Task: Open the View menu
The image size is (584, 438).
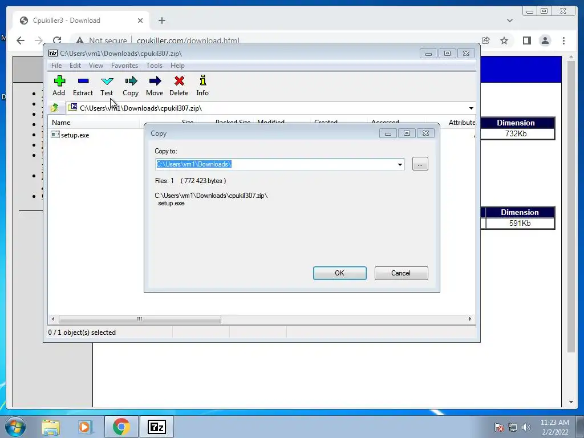Action: point(96,66)
